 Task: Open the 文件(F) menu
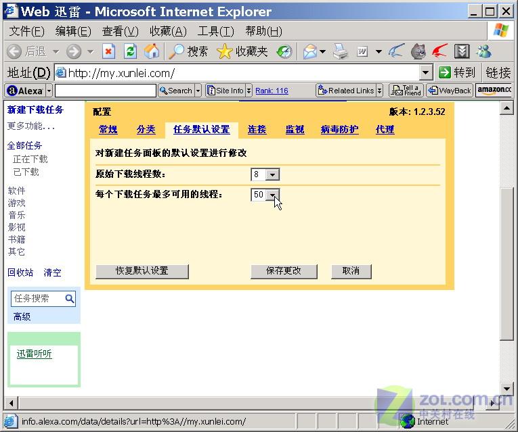tap(26, 31)
